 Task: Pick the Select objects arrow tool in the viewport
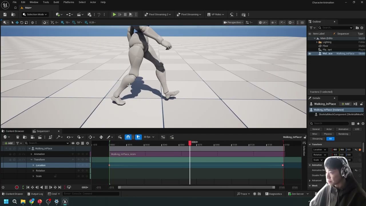point(12,22)
